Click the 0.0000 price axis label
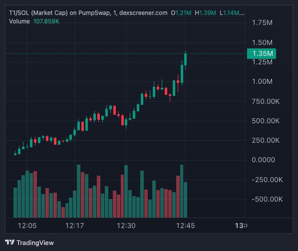This screenshot has width=298, height=251. [x=263, y=160]
